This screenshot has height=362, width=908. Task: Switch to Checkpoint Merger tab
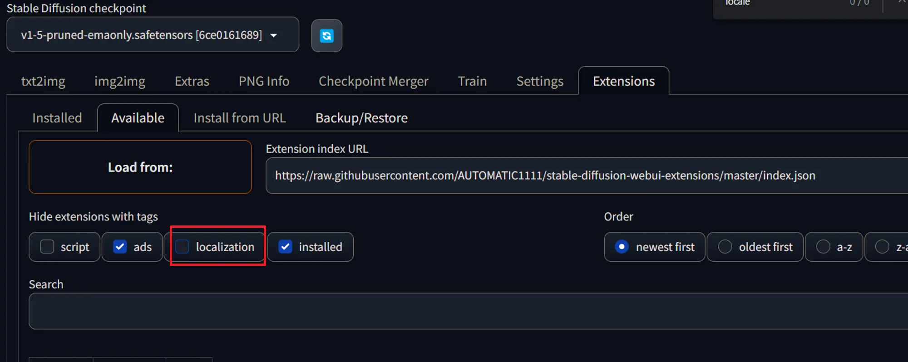coord(373,81)
